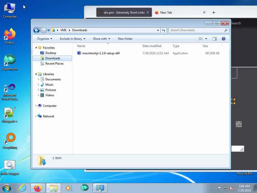Expand the Videos library node
The width and height of the screenshot is (257, 193).
click(x=38, y=95)
